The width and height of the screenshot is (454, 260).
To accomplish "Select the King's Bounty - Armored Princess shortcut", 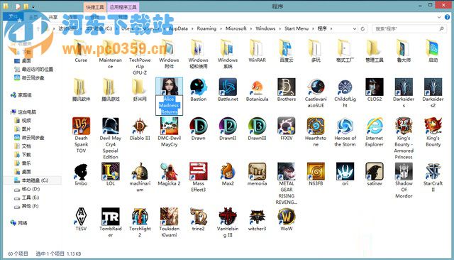I will pos(404,126).
